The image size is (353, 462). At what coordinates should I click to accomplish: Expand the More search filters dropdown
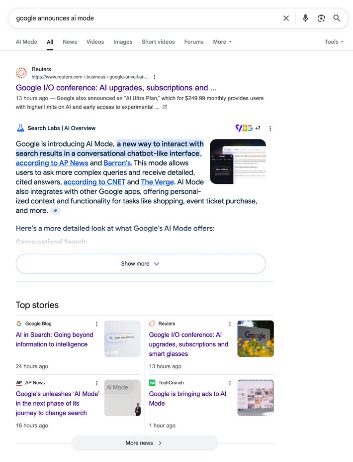coord(222,42)
